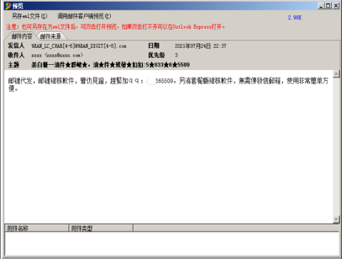Image resolution: width=342 pixels, height=259 pixels.
Task: Switch to the 邮件内容 tab
Action: coord(22,36)
